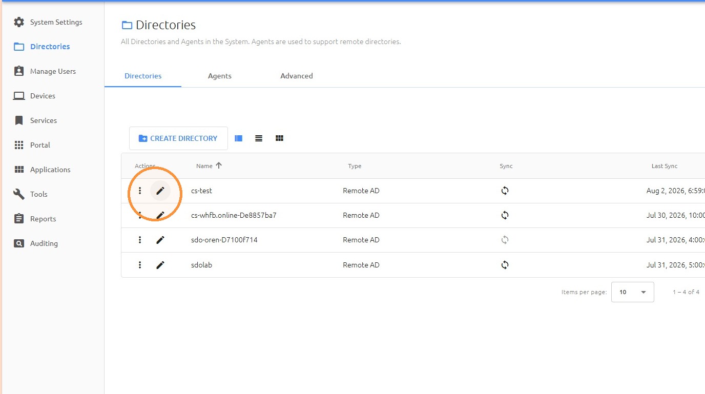Click the cs-test directory name
The height and width of the screenshot is (394, 705).
point(201,191)
